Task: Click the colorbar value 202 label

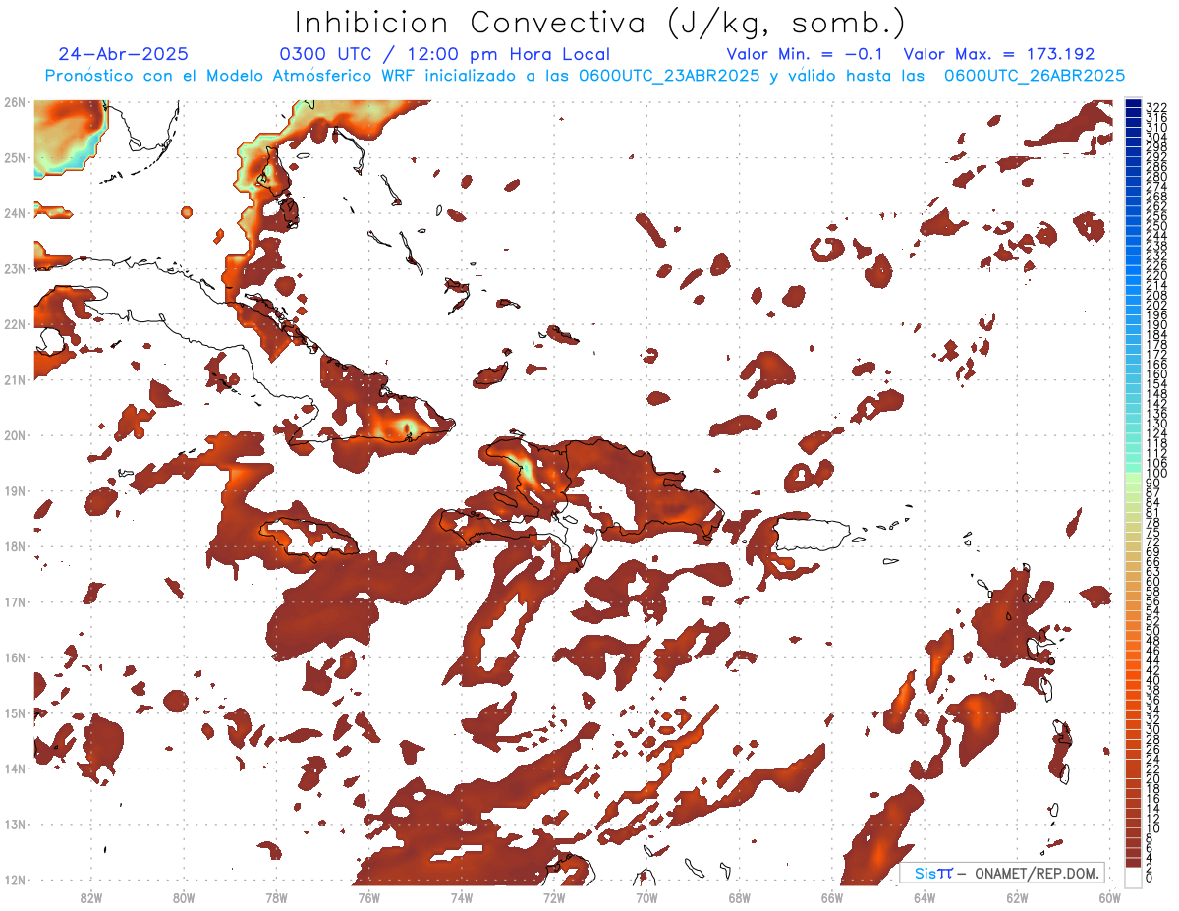Action: pyautogui.click(x=1156, y=305)
